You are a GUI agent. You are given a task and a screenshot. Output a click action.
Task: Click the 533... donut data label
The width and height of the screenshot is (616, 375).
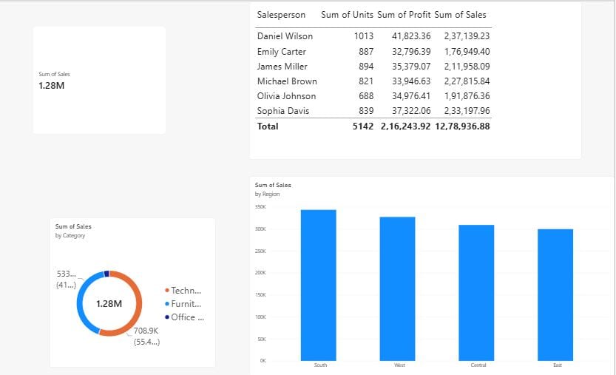[x=66, y=279]
